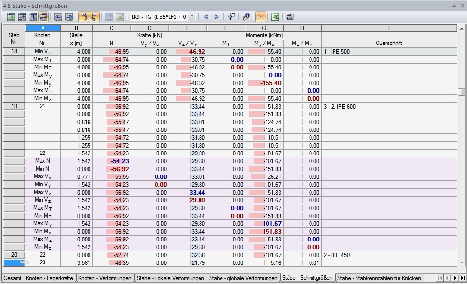Select the Stäbe - Schnittgrößen tab

pos(308,278)
